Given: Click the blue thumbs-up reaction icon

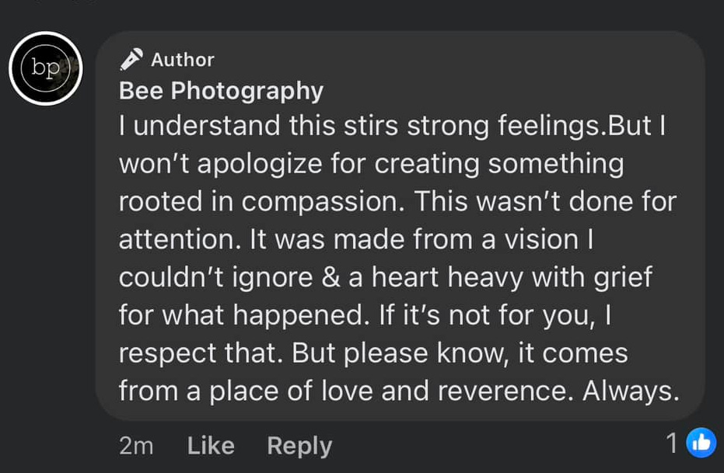Looking at the screenshot, I should (x=701, y=443).
